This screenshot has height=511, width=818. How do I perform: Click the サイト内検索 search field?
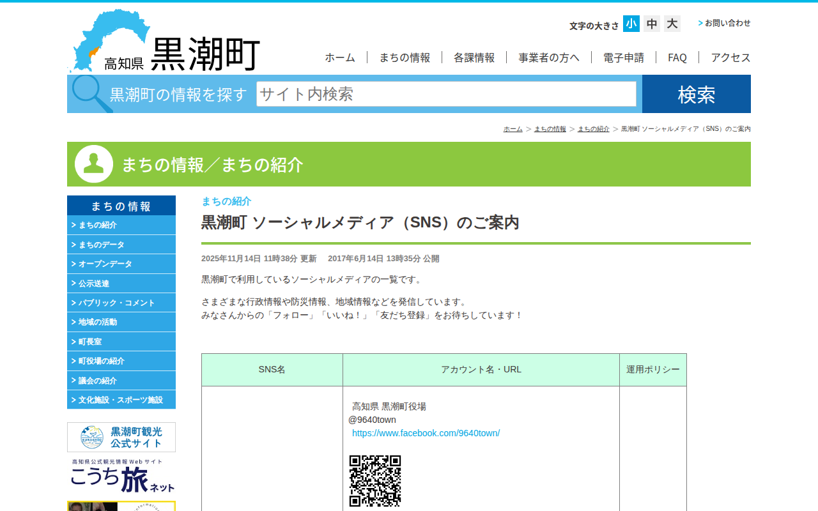(446, 94)
